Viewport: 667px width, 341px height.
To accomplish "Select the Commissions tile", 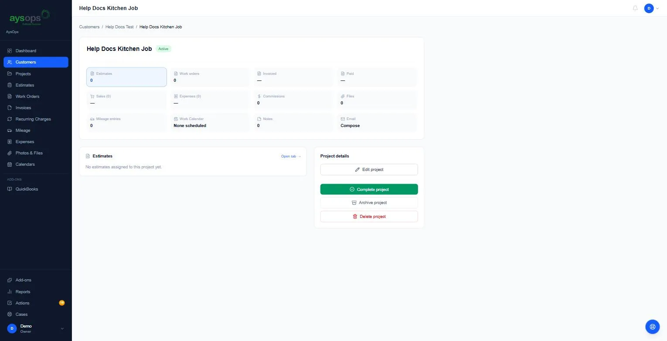I will [x=294, y=100].
